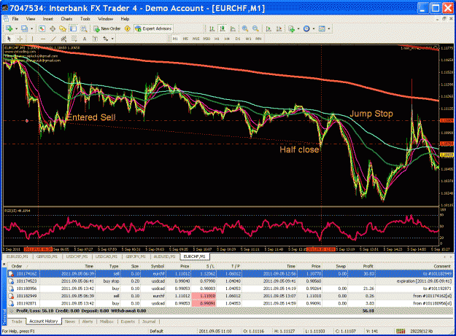Switch to the GBPUSD,M1 chart tab

coord(47,257)
